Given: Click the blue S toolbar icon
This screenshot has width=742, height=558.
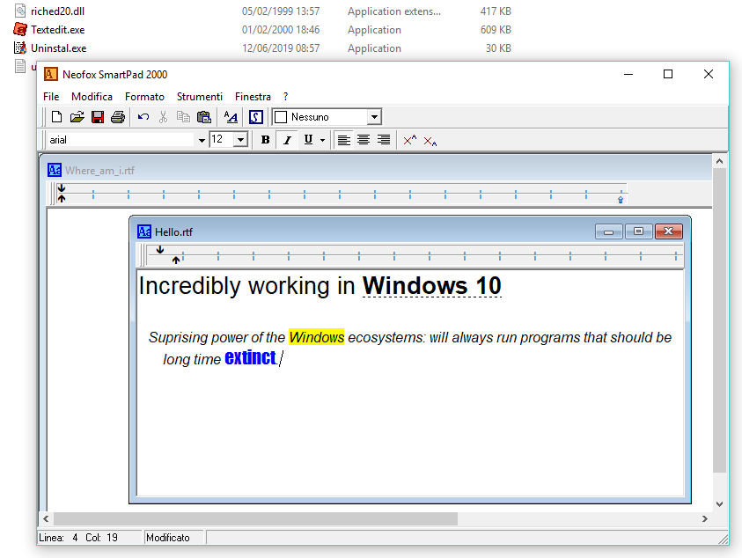Looking at the screenshot, I should (255, 117).
